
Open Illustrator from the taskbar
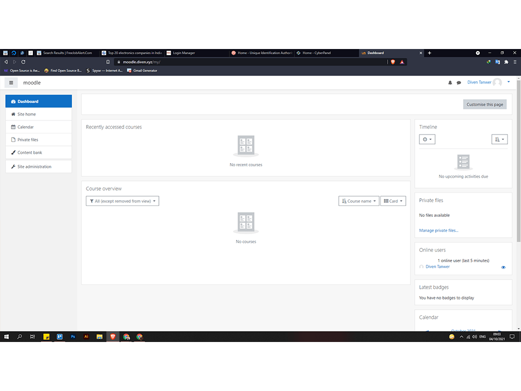point(86,337)
